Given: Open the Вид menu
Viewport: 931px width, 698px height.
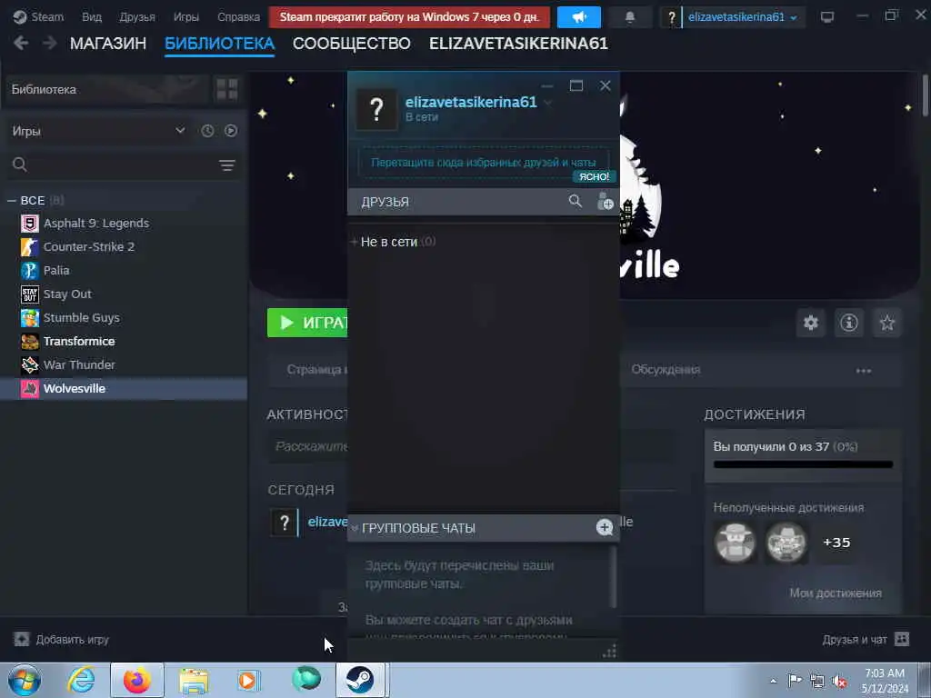Looking at the screenshot, I should 92,16.
